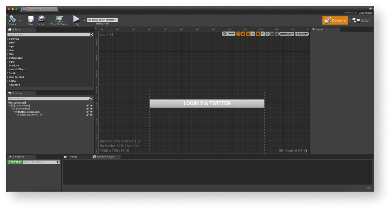The height and width of the screenshot is (210, 392).
Task: Open the Widget Reflector tool
Action: pyautogui.click(x=59, y=20)
